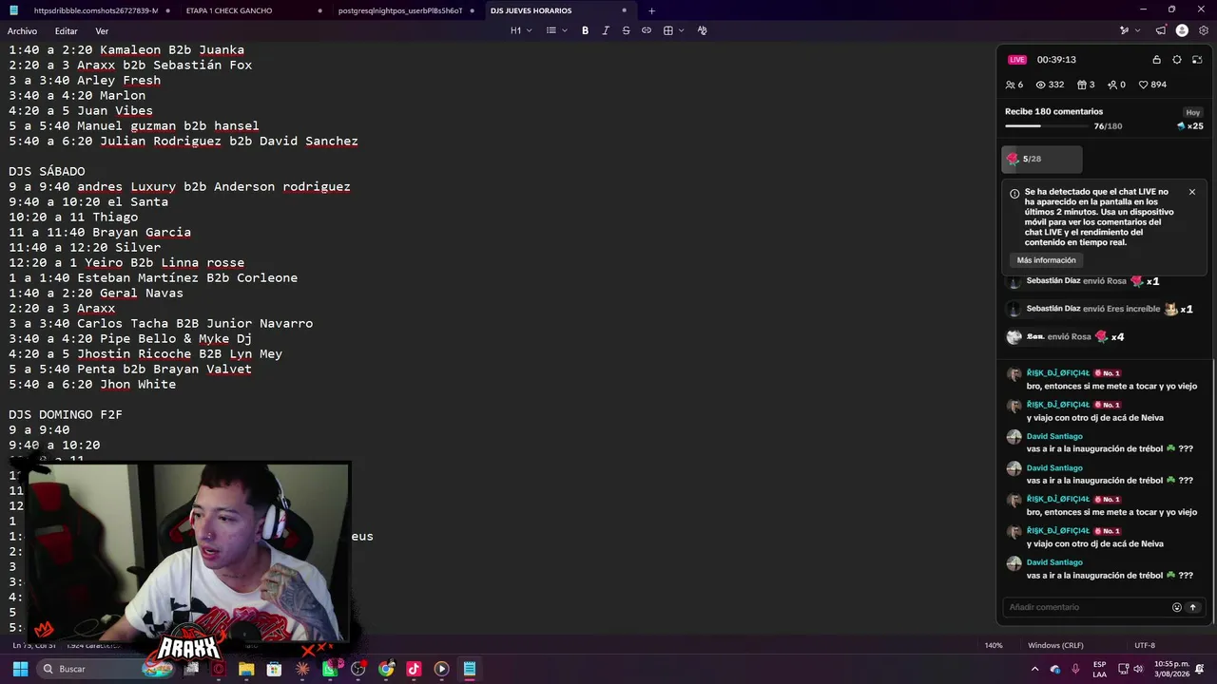The height and width of the screenshot is (684, 1217).
Task: Expand the list style dropdown arrow
Action: coord(565,30)
